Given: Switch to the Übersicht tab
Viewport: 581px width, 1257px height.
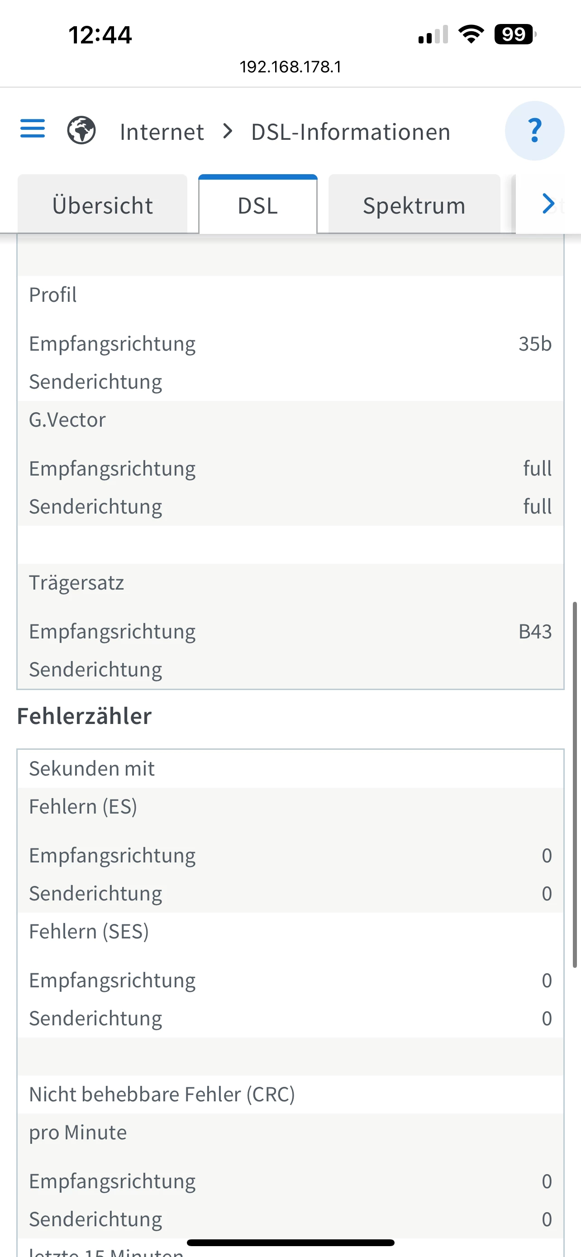Looking at the screenshot, I should (x=102, y=205).
